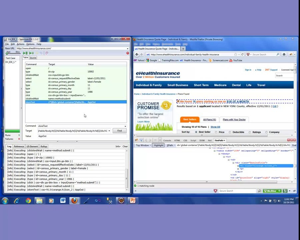
Task: Open Windows Explorer folder from taskbar
Action: [39, 201]
